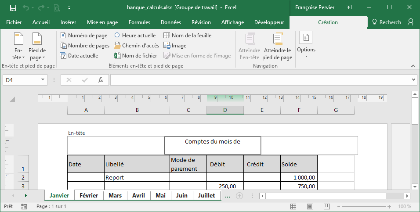The image size is (420, 212).
Task: Insert Numéro de page element
Action: (x=83, y=35)
